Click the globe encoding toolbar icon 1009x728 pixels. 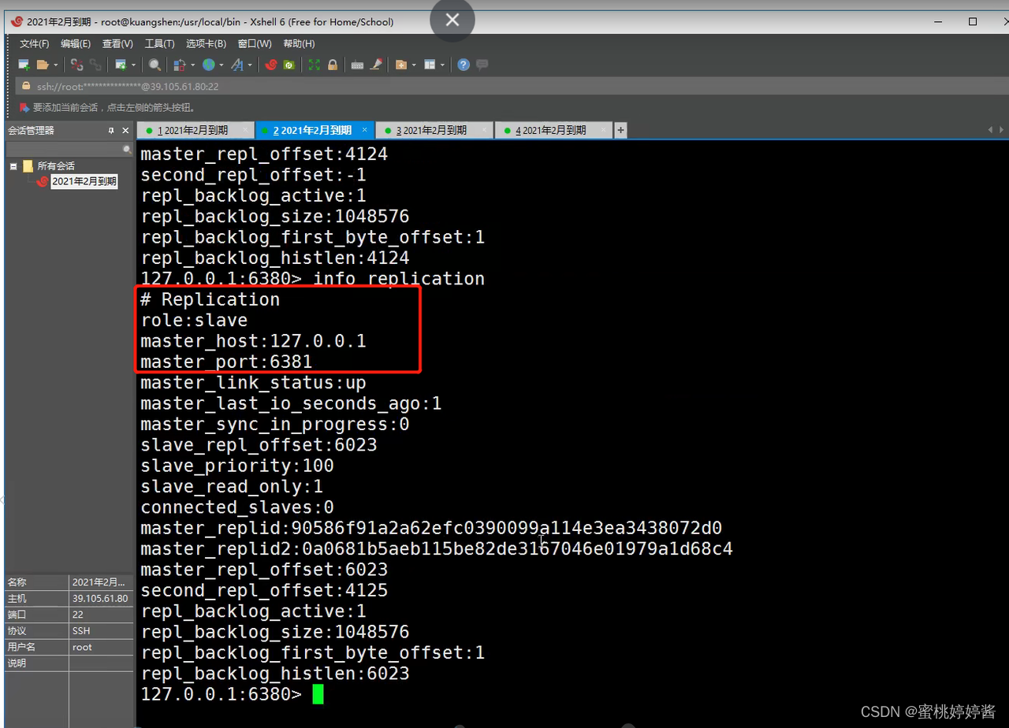[x=208, y=65]
